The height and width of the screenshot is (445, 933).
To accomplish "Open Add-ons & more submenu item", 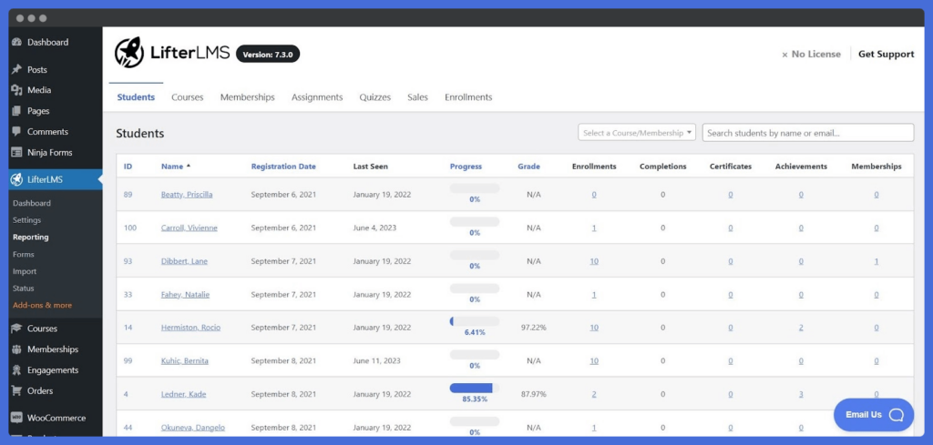I will [x=42, y=306].
